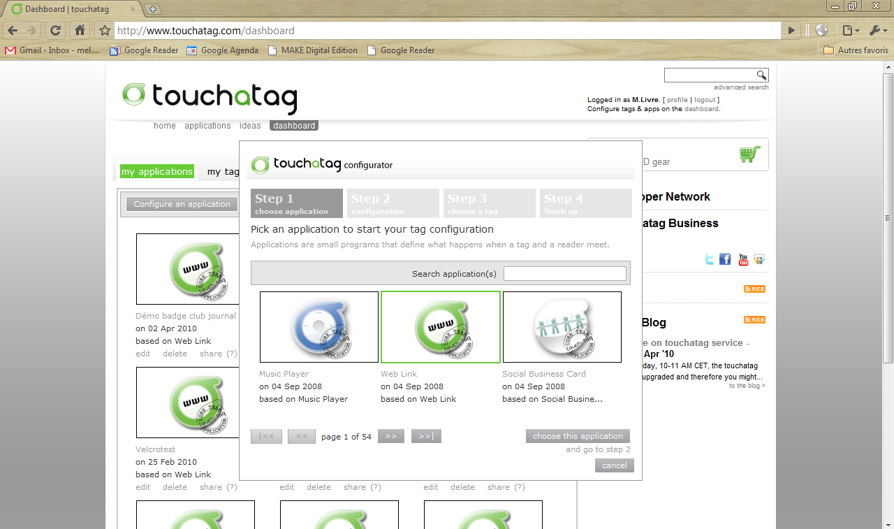Open the Démo badge club journal thumbnail
894x529 pixels.
coord(187,269)
